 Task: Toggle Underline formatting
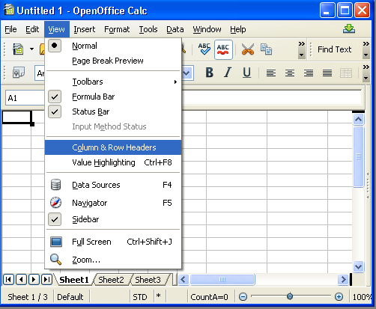(x=246, y=73)
